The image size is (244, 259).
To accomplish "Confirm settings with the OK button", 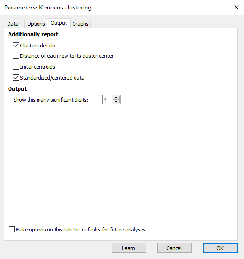I will pos(220,248).
